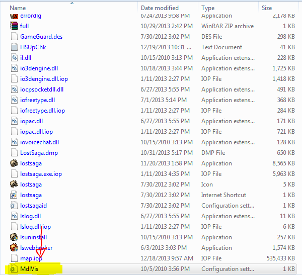Select the lslog.dll file name
The image size is (302, 275).
click(x=30, y=216)
